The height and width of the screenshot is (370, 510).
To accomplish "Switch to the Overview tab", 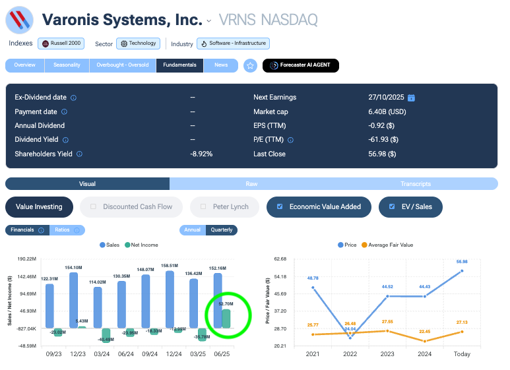I will point(24,65).
